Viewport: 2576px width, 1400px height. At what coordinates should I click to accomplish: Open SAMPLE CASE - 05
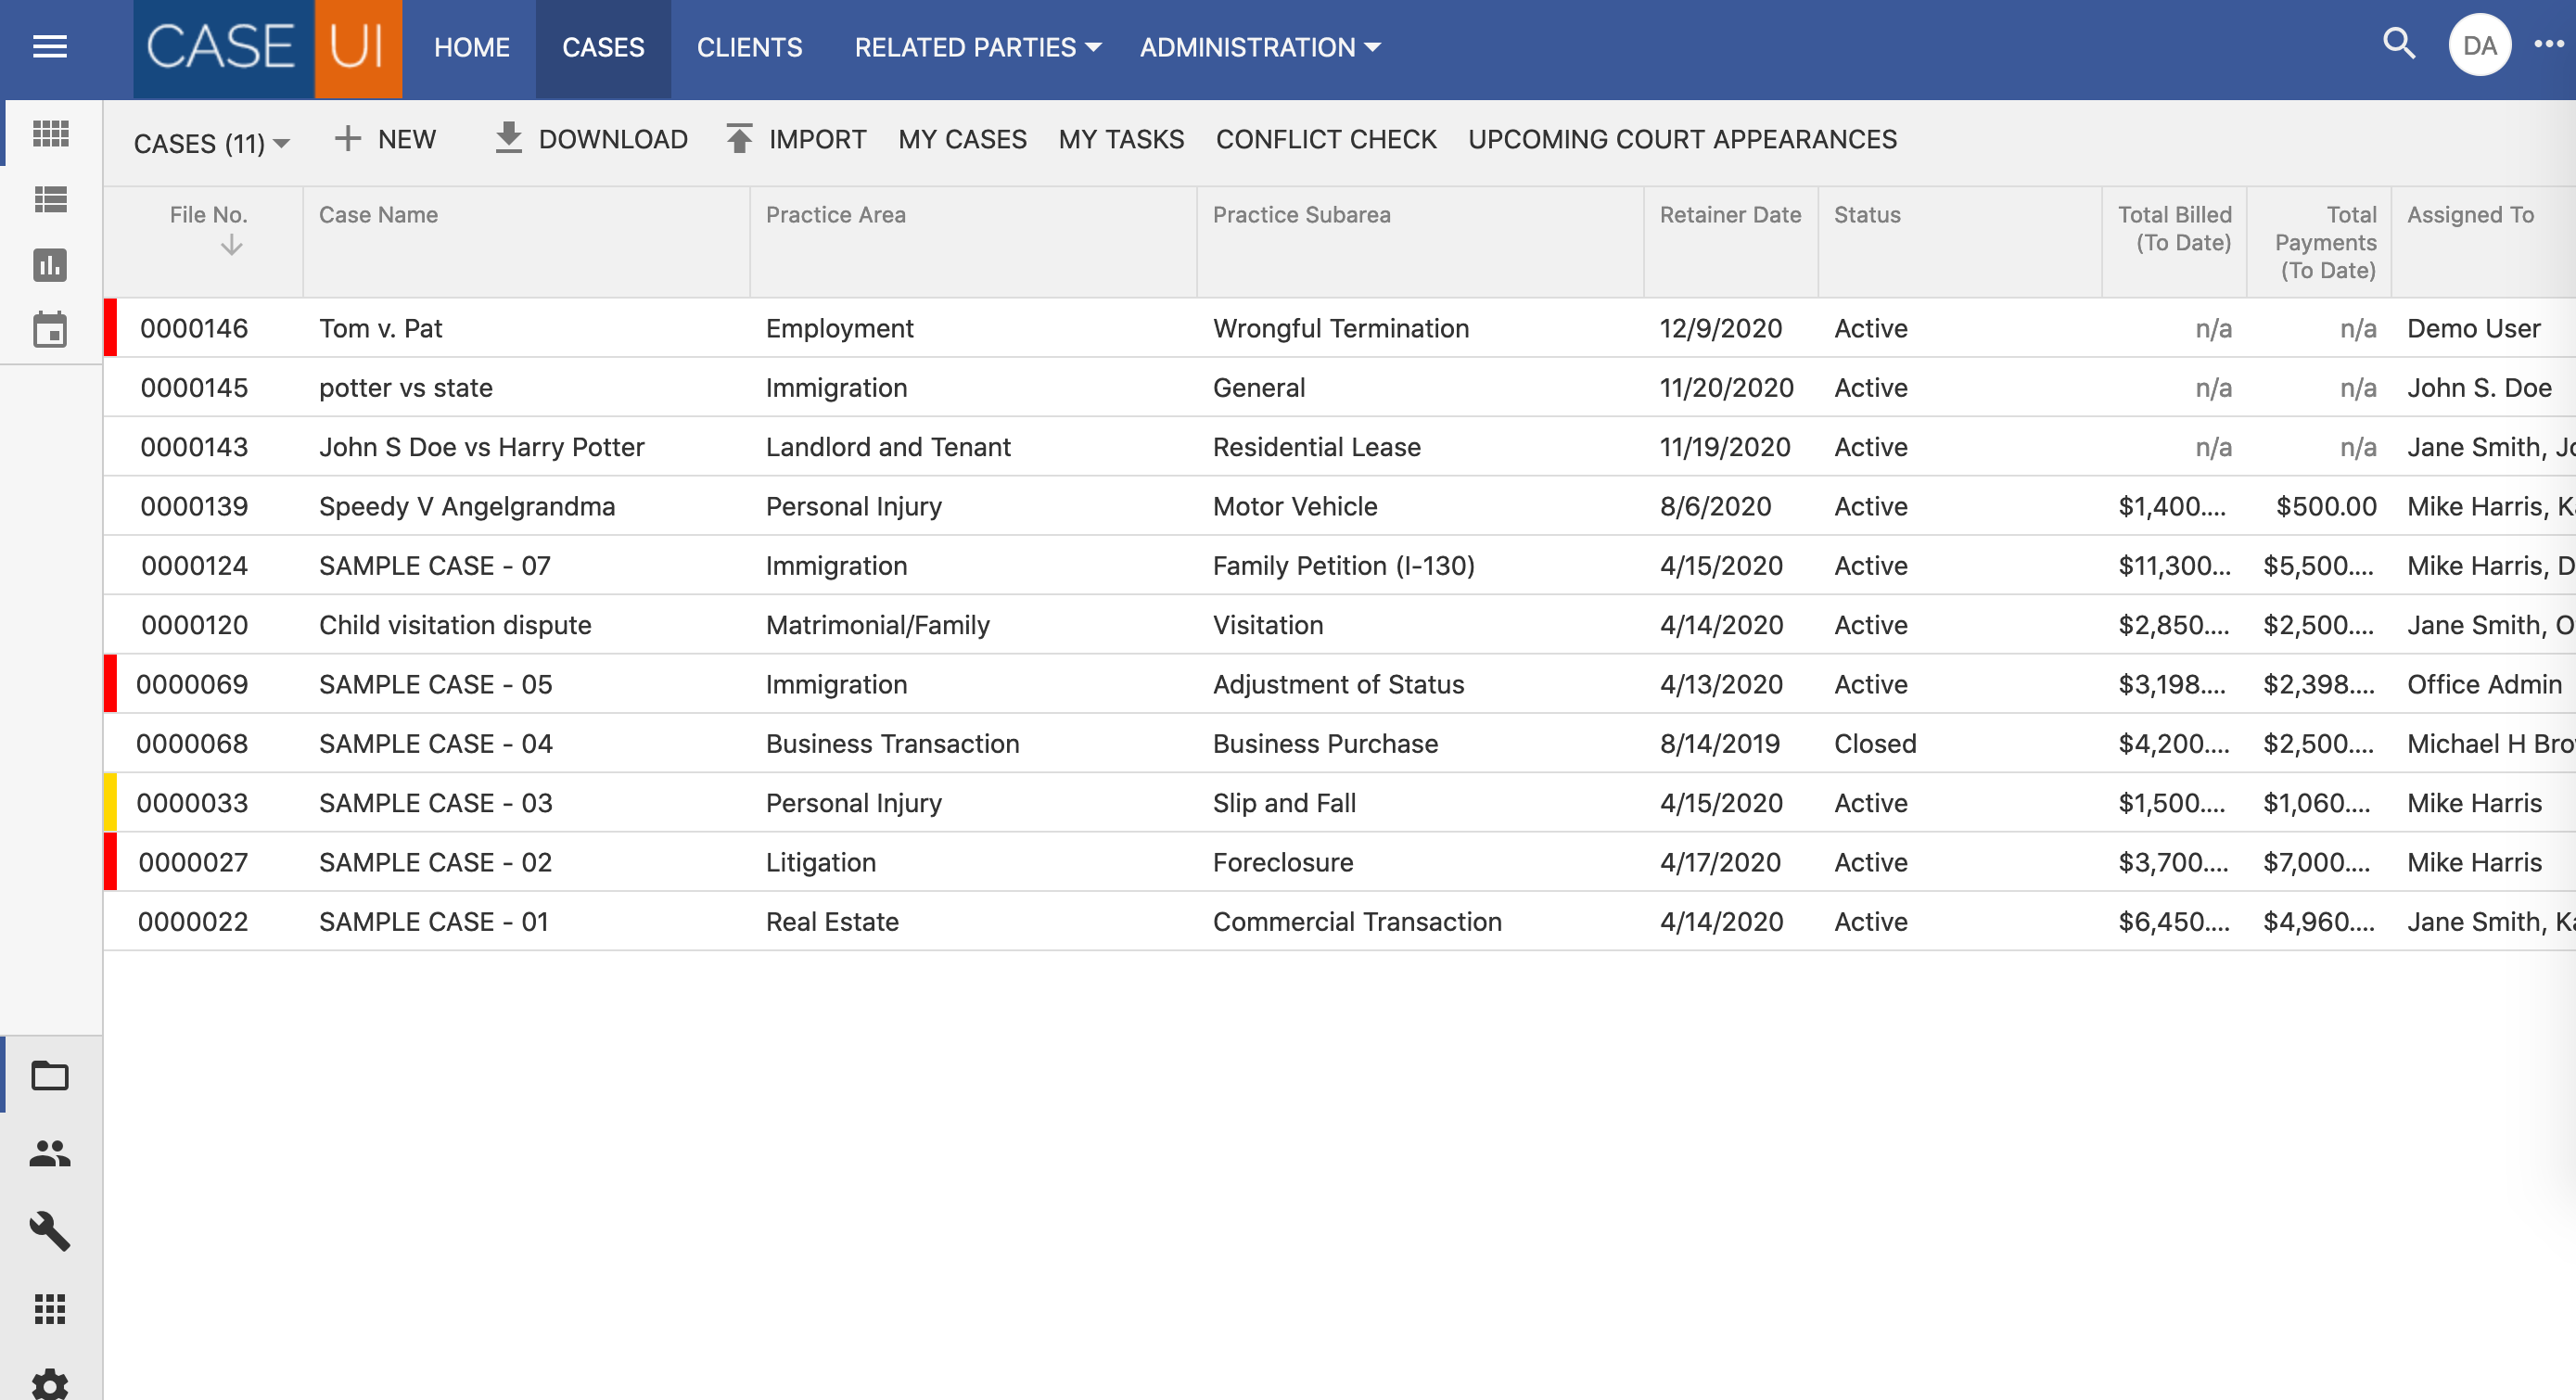pos(435,684)
